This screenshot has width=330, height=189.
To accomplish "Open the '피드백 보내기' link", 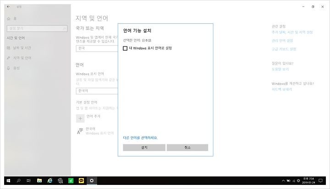I will pos(281,89).
